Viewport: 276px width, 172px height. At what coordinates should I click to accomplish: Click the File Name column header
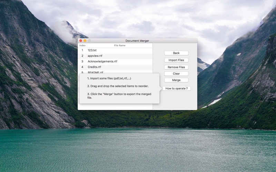point(120,45)
